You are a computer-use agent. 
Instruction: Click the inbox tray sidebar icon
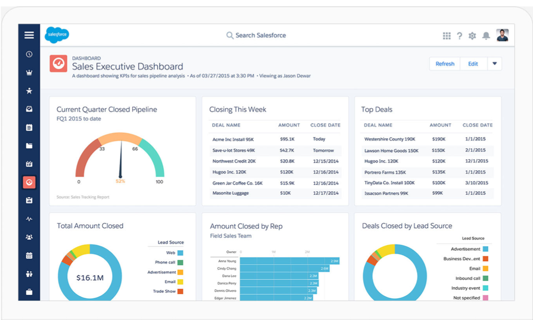point(29,109)
